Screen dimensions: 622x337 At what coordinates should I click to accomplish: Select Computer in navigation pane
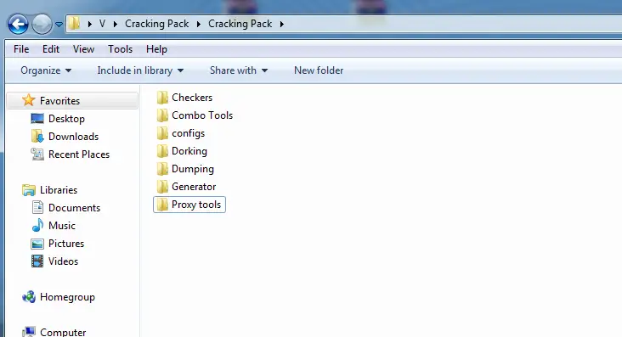(63, 332)
